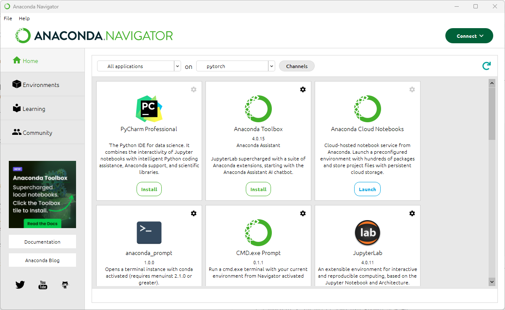The height and width of the screenshot is (310, 505).
Task: Click the Anaconda Toolbox promo banner
Action: [x=42, y=194]
